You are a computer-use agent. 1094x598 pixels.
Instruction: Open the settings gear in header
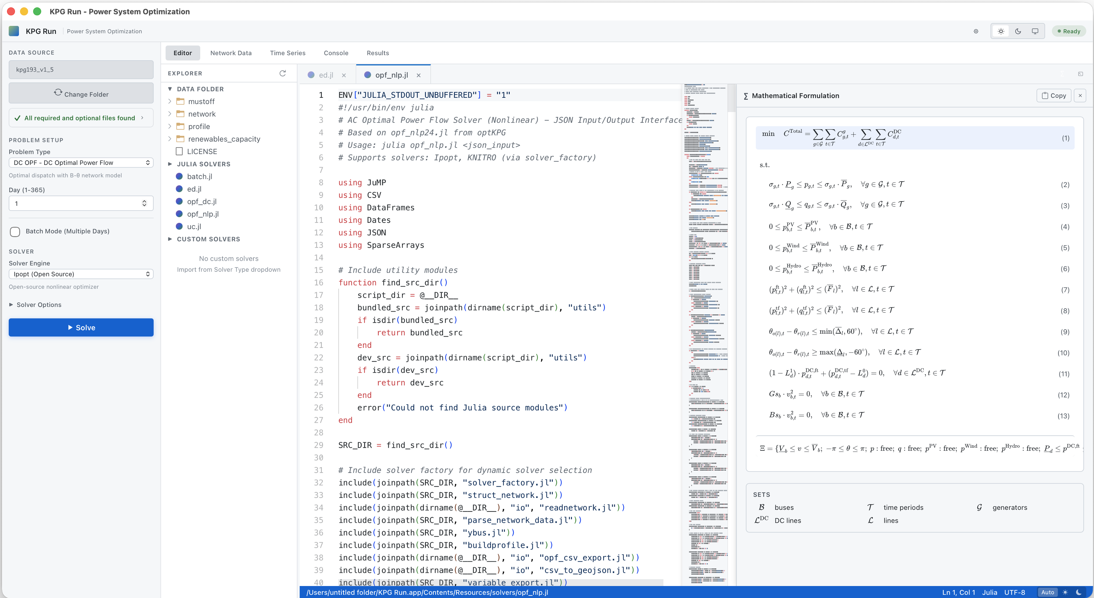coord(976,31)
